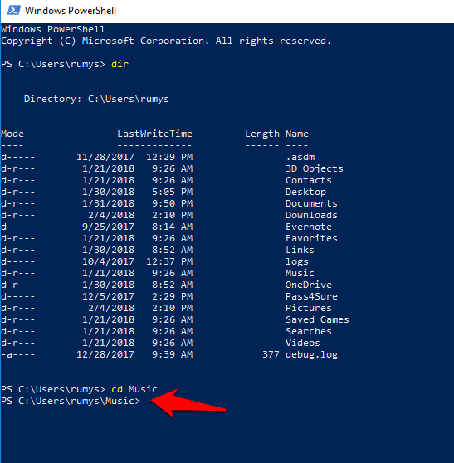Click the 'cd Music' command text

tap(134, 389)
